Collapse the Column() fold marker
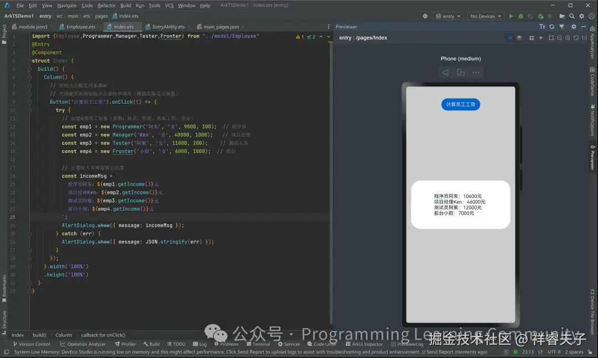The image size is (598, 358). (30, 77)
